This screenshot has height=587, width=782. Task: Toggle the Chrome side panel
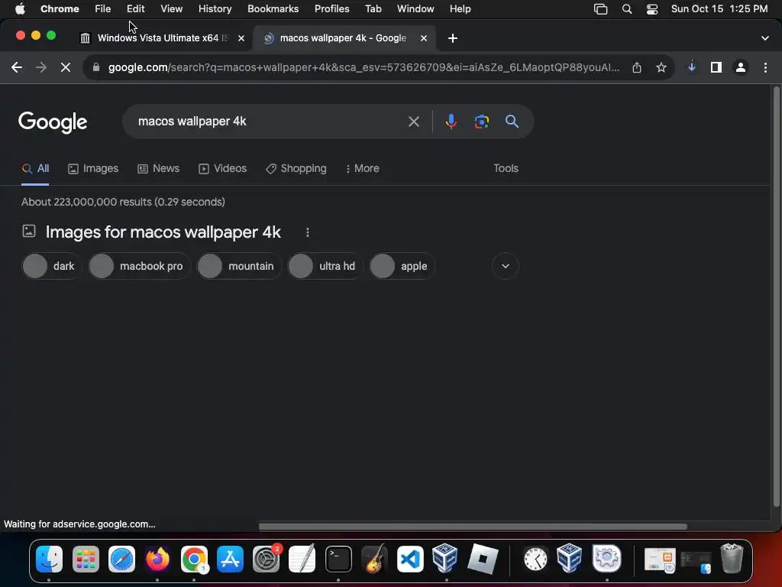(x=716, y=67)
